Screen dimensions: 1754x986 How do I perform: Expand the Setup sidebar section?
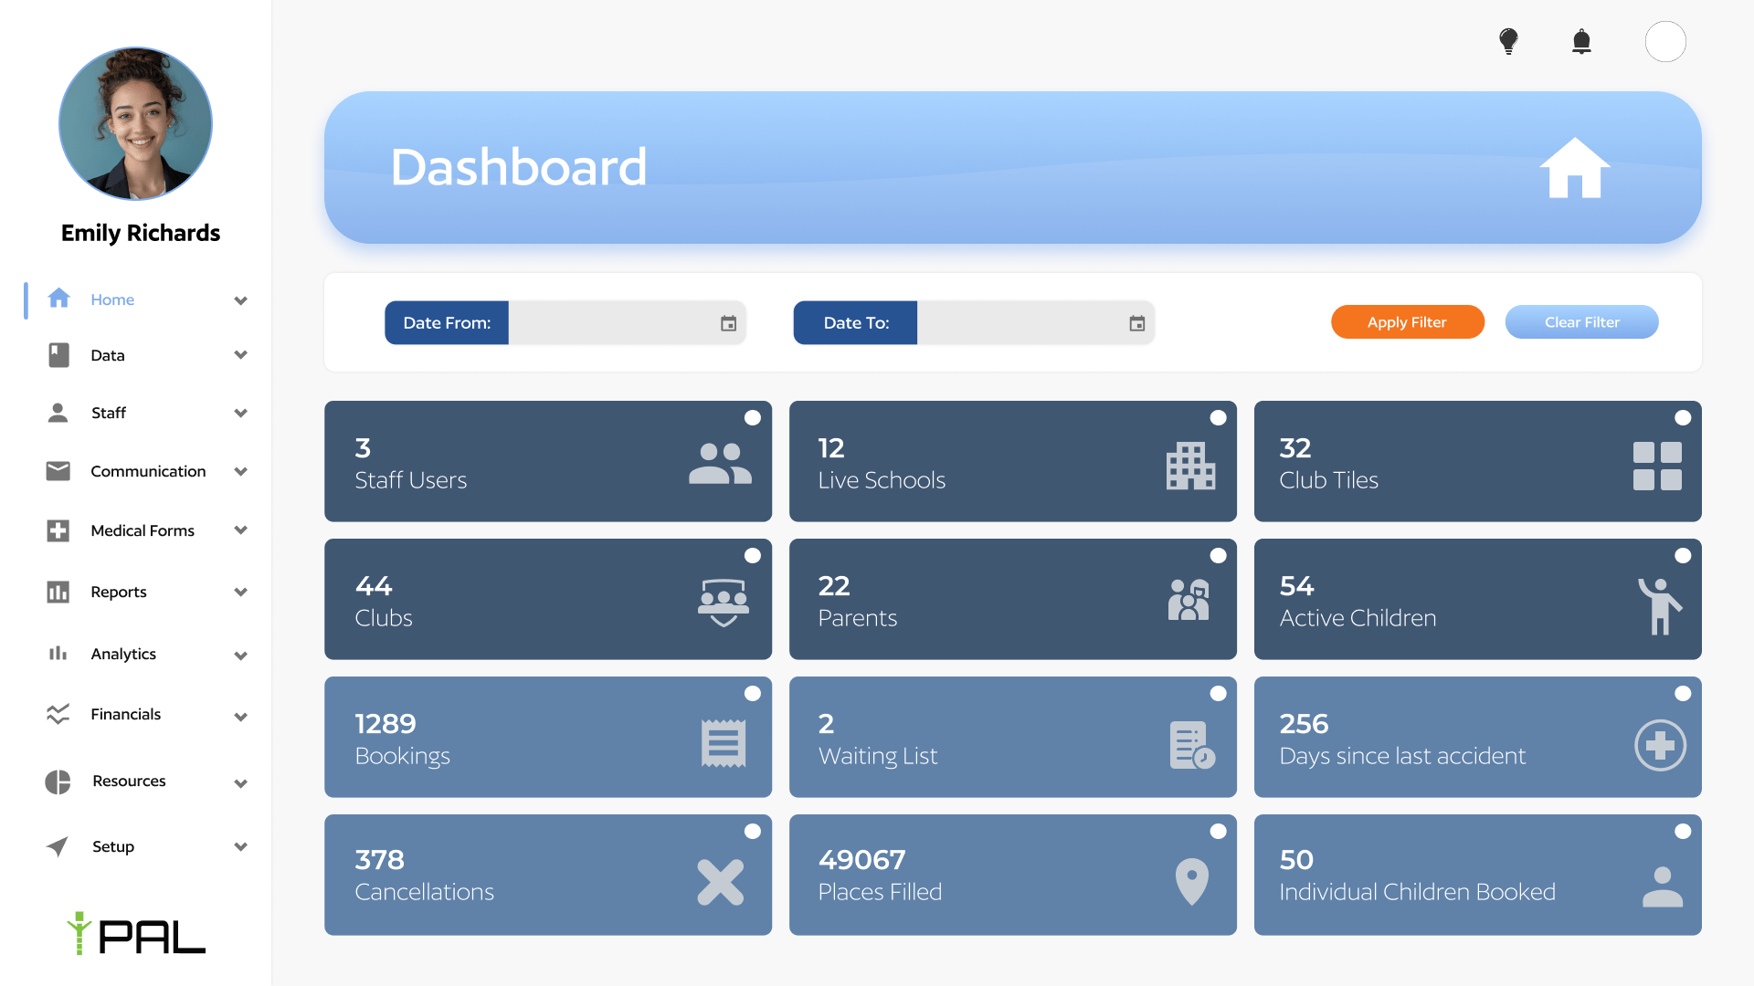coord(240,847)
